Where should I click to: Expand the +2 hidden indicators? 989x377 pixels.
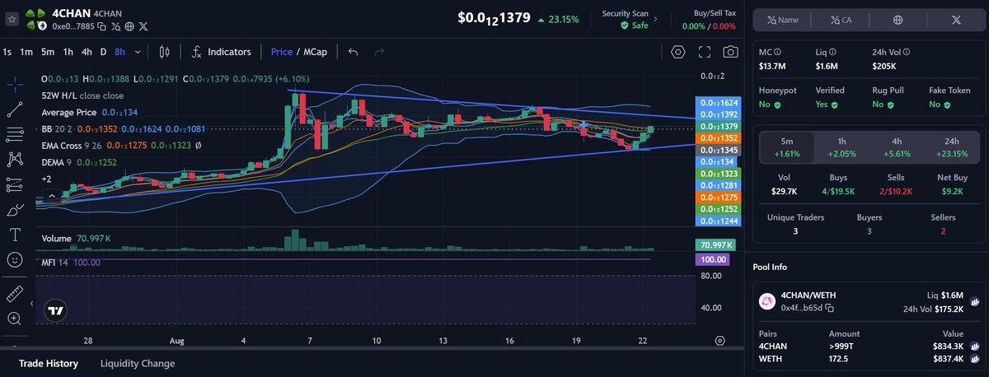coord(47,179)
